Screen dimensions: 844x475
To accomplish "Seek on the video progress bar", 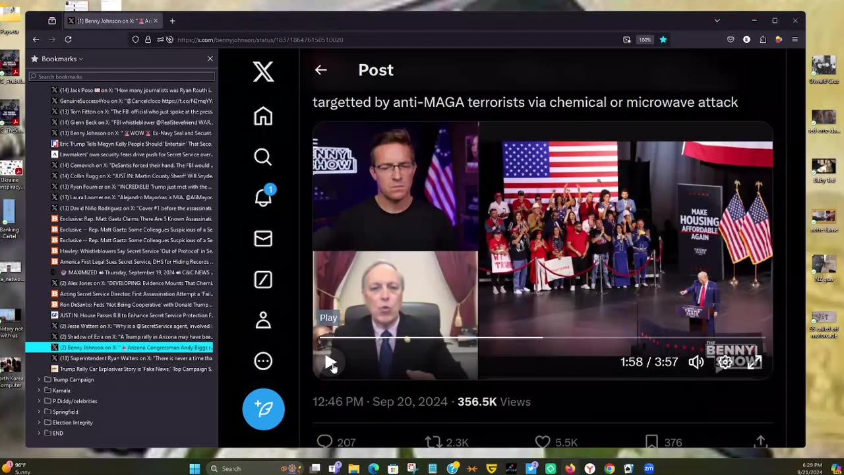I will (542, 338).
